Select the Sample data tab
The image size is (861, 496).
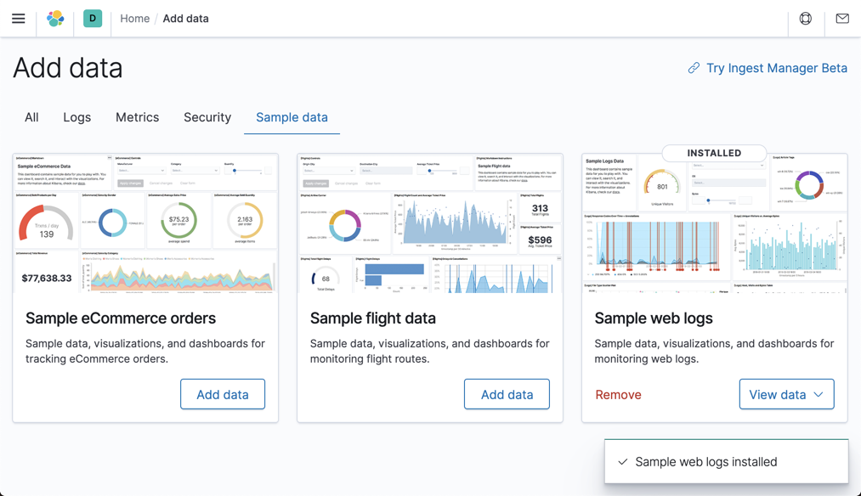click(x=292, y=117)
